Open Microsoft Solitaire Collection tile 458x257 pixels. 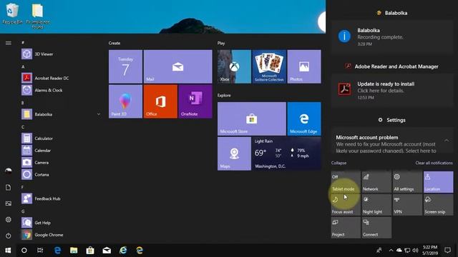point(269,66)
